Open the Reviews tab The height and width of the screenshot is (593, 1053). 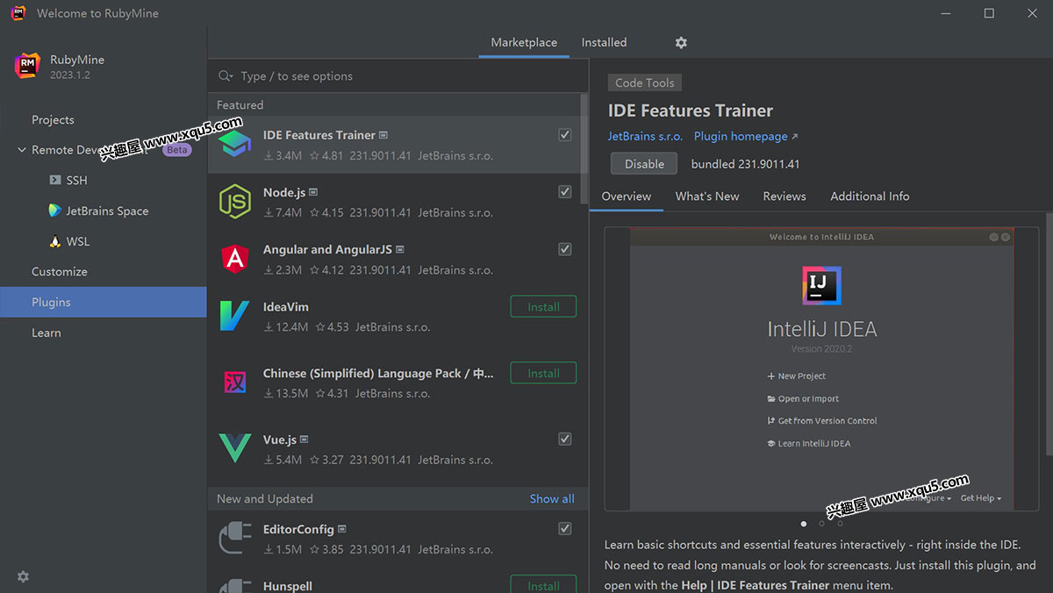click(x=784, y=196)
